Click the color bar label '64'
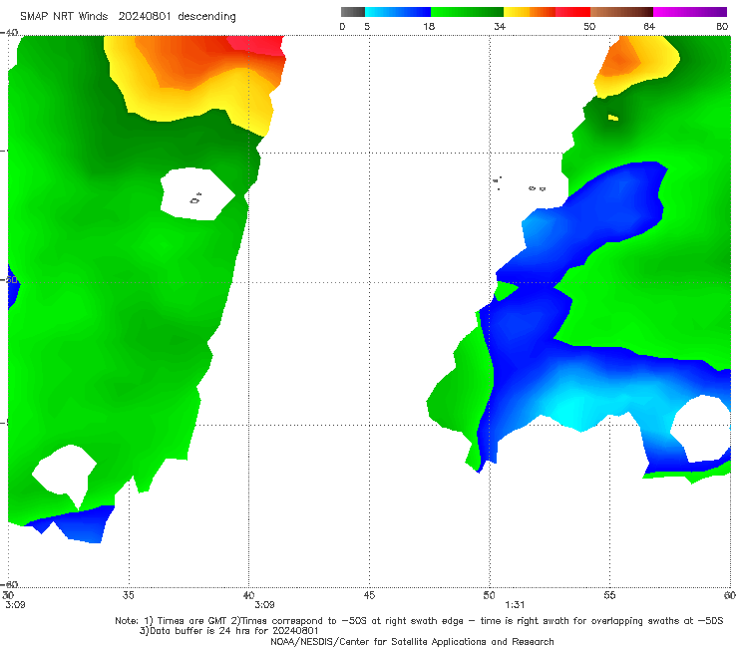 pyautogui.click(x=649, y=26)
